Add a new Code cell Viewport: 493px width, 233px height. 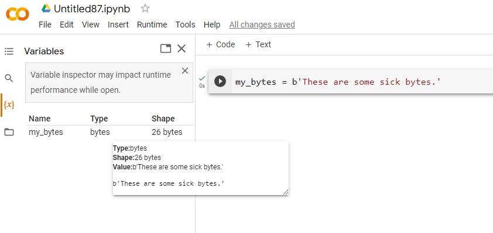pos(220,44)
